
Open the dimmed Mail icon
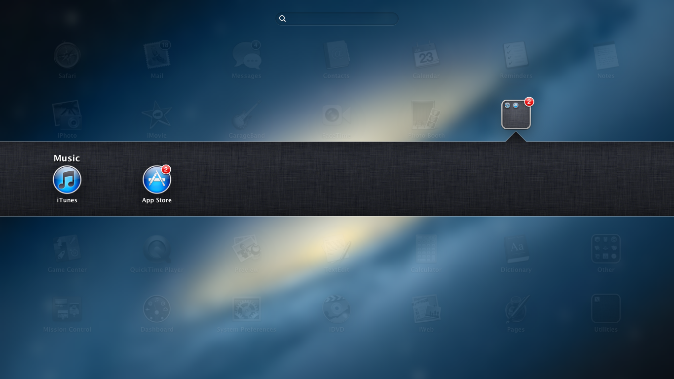click(x=157, y=55)
